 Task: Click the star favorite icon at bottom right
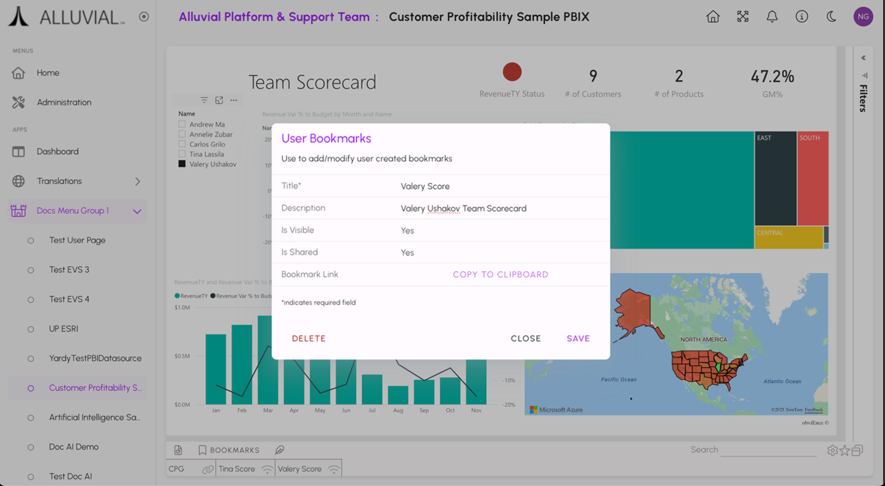point(845,451)
